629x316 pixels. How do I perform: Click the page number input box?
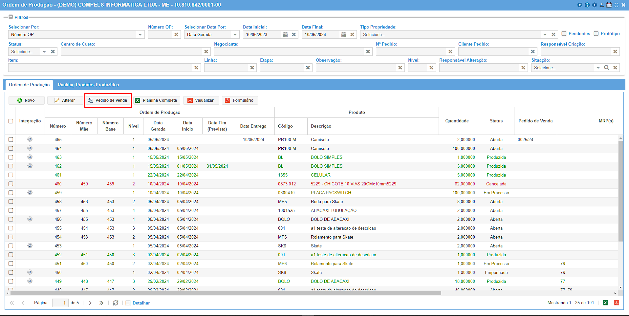pos(60,303)
